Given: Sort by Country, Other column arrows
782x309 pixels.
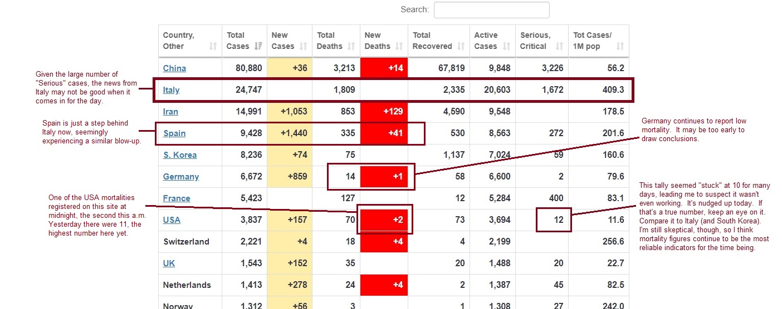Looking at the screenshot, I should (213, 47).
